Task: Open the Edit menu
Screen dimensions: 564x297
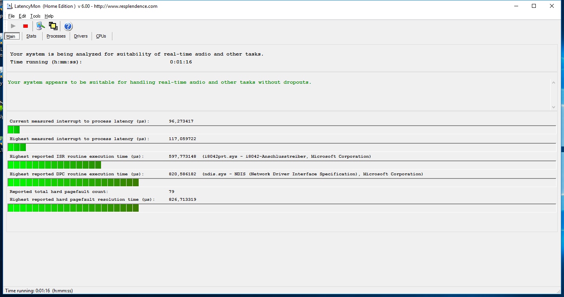Action: pos(22,16)
